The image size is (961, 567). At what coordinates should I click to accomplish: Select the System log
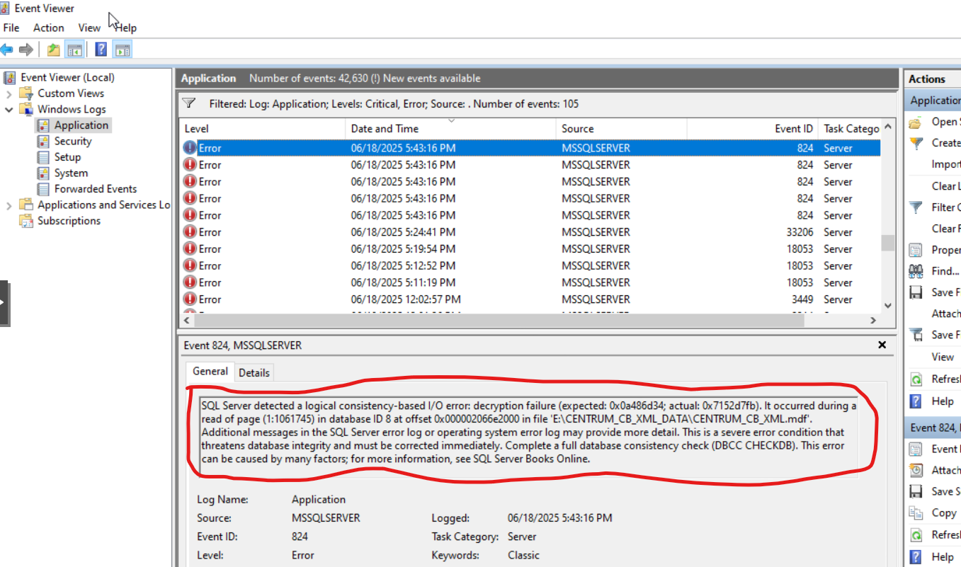(71, 173)
